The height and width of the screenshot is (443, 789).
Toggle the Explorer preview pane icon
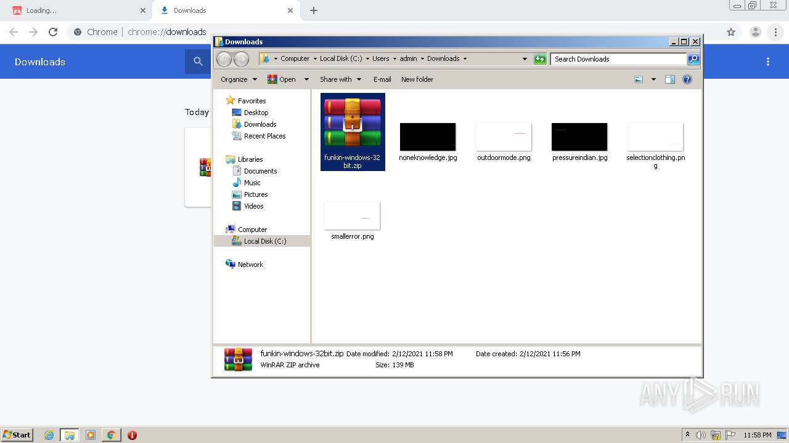tap(670, 79)
